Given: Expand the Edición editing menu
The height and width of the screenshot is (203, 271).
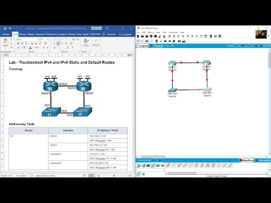Looking at the screenshot, I should pos(96,43).
